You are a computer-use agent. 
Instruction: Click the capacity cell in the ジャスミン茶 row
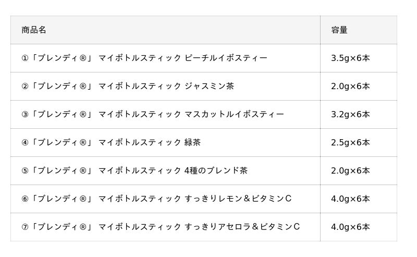pyautogui.click(x=350, y=86)
